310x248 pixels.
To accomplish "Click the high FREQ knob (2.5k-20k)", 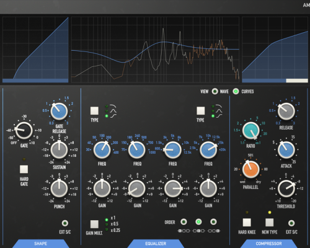I will pos(208,150).
